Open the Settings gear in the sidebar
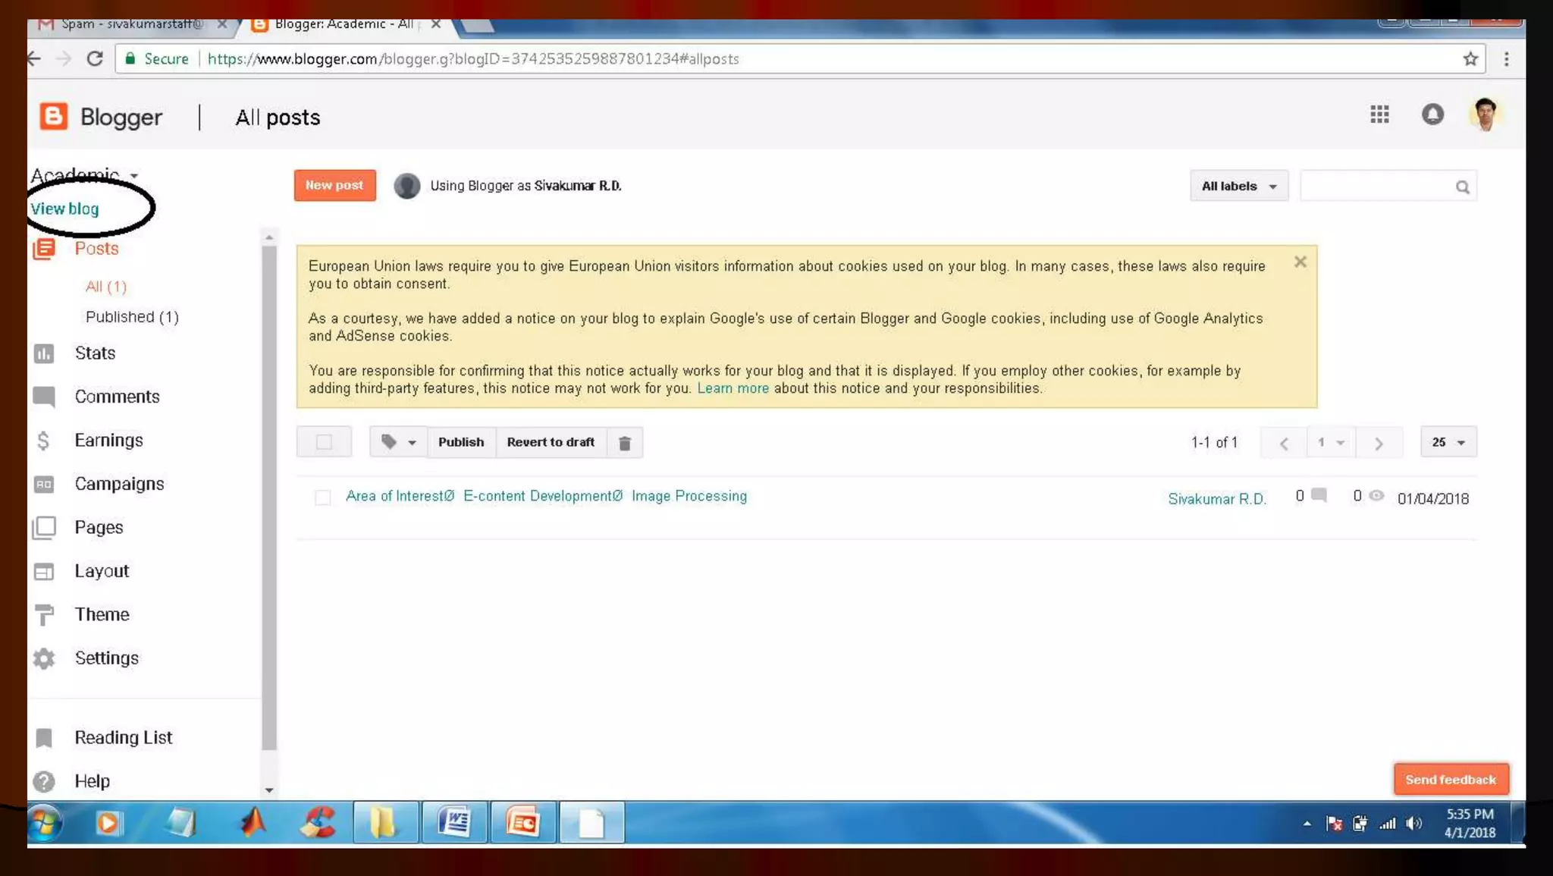Image resolution: width=1553 pixels, height=876 pixels. click(x=106, y=658)
